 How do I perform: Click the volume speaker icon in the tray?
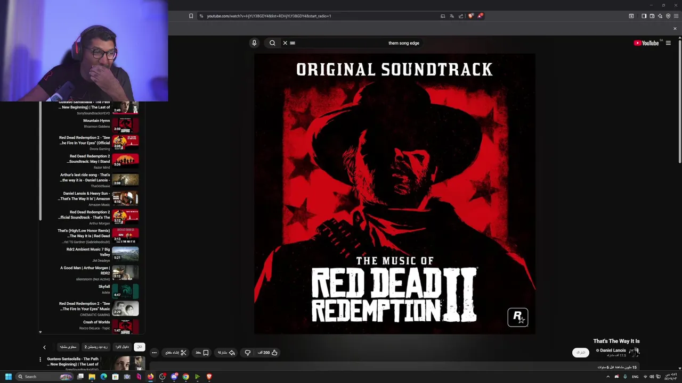(x=652, y=377)
